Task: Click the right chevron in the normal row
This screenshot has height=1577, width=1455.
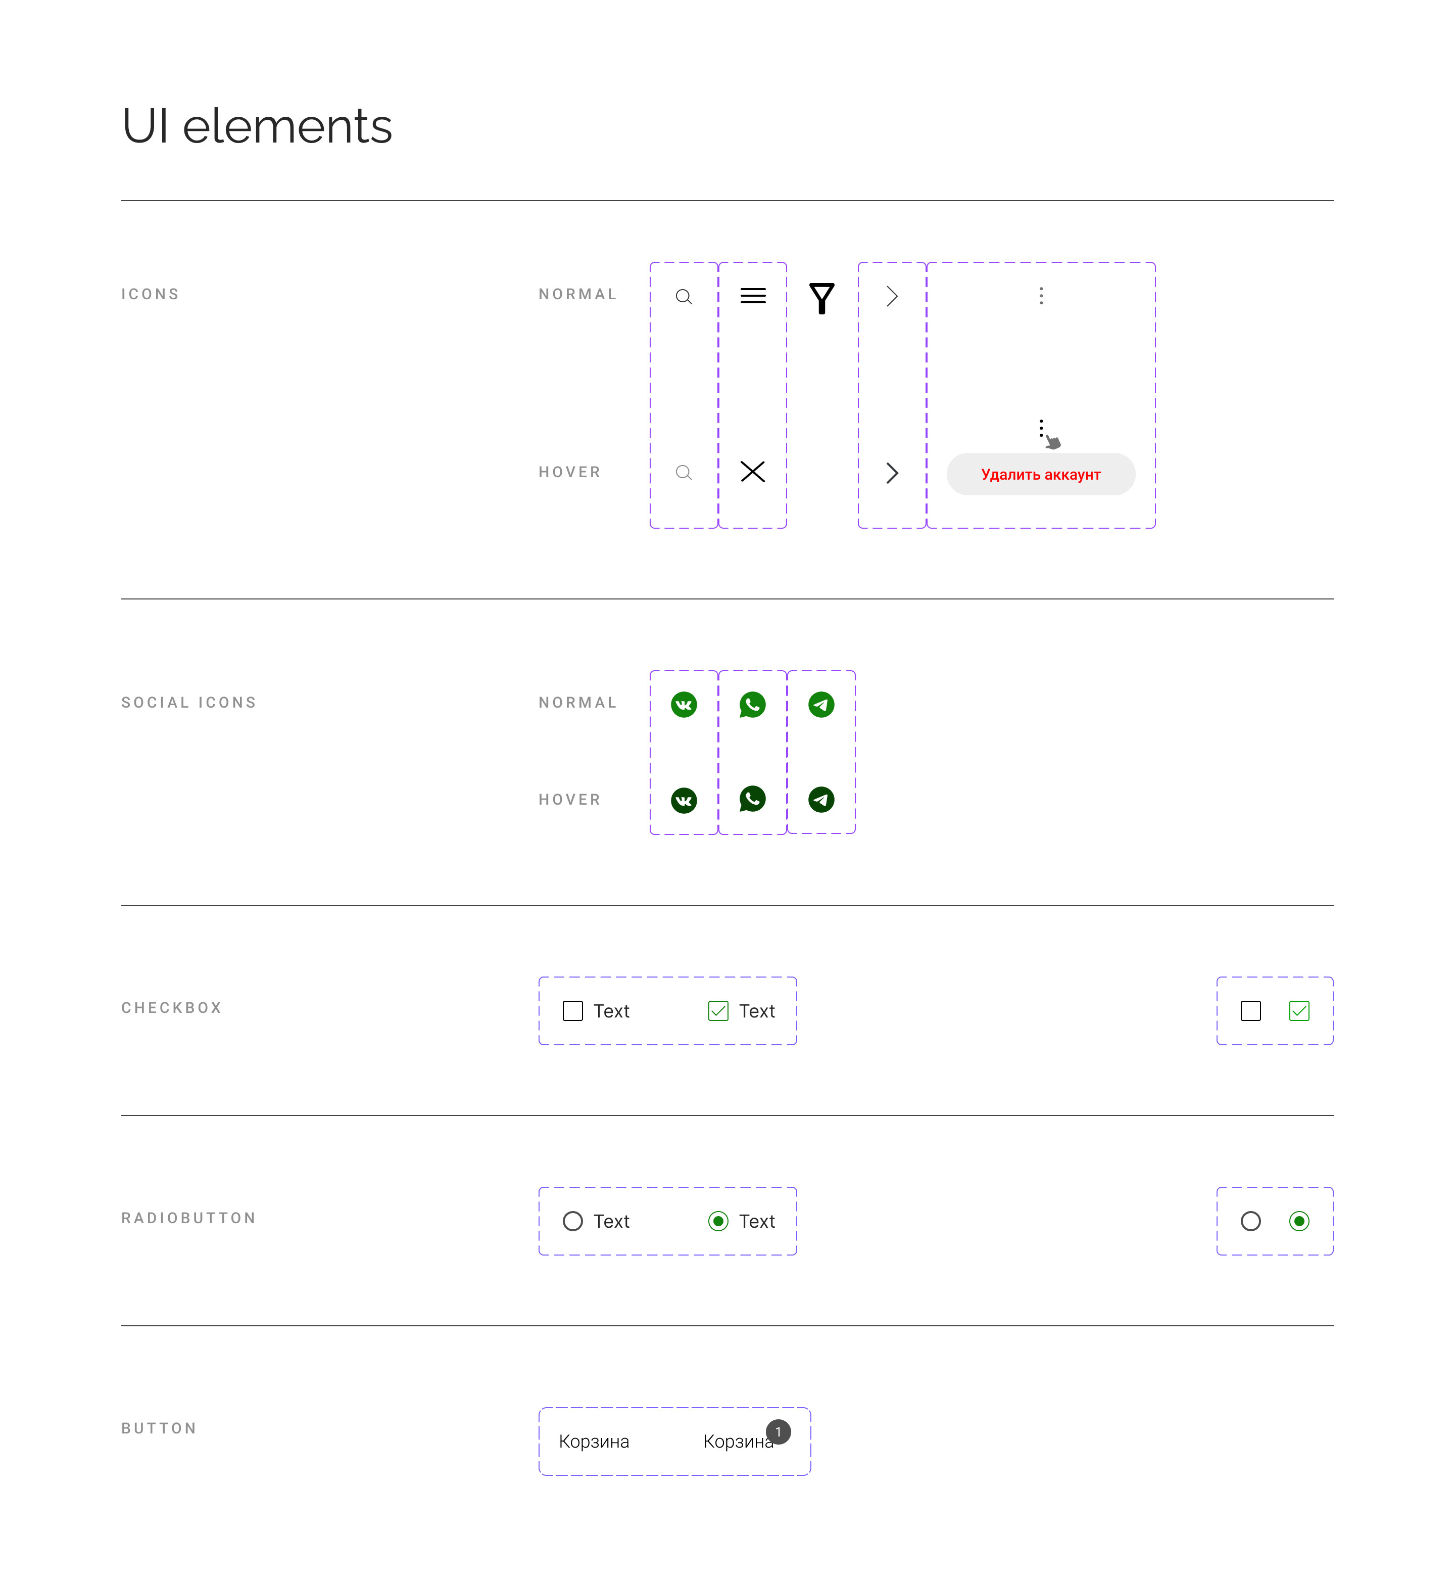Action: click(x=892, y=296)
